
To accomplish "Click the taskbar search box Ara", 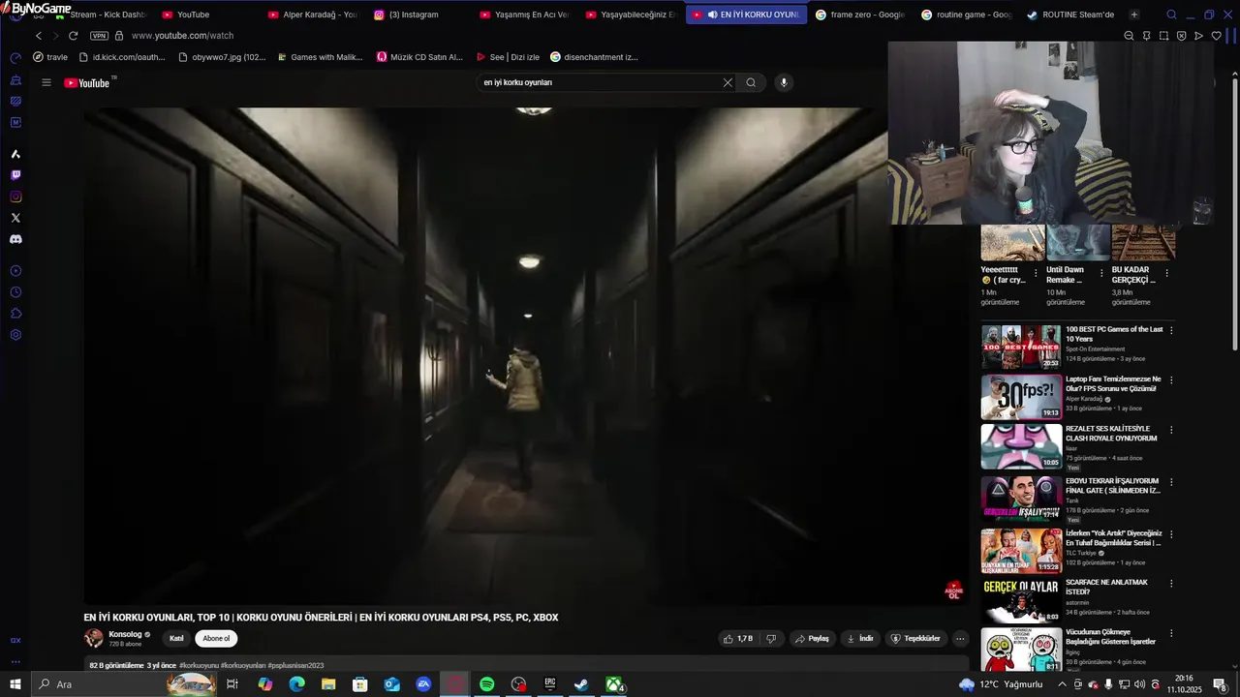I will 124,684.
